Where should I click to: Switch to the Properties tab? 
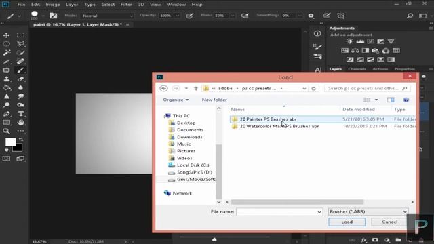click(x=405, y=69)
